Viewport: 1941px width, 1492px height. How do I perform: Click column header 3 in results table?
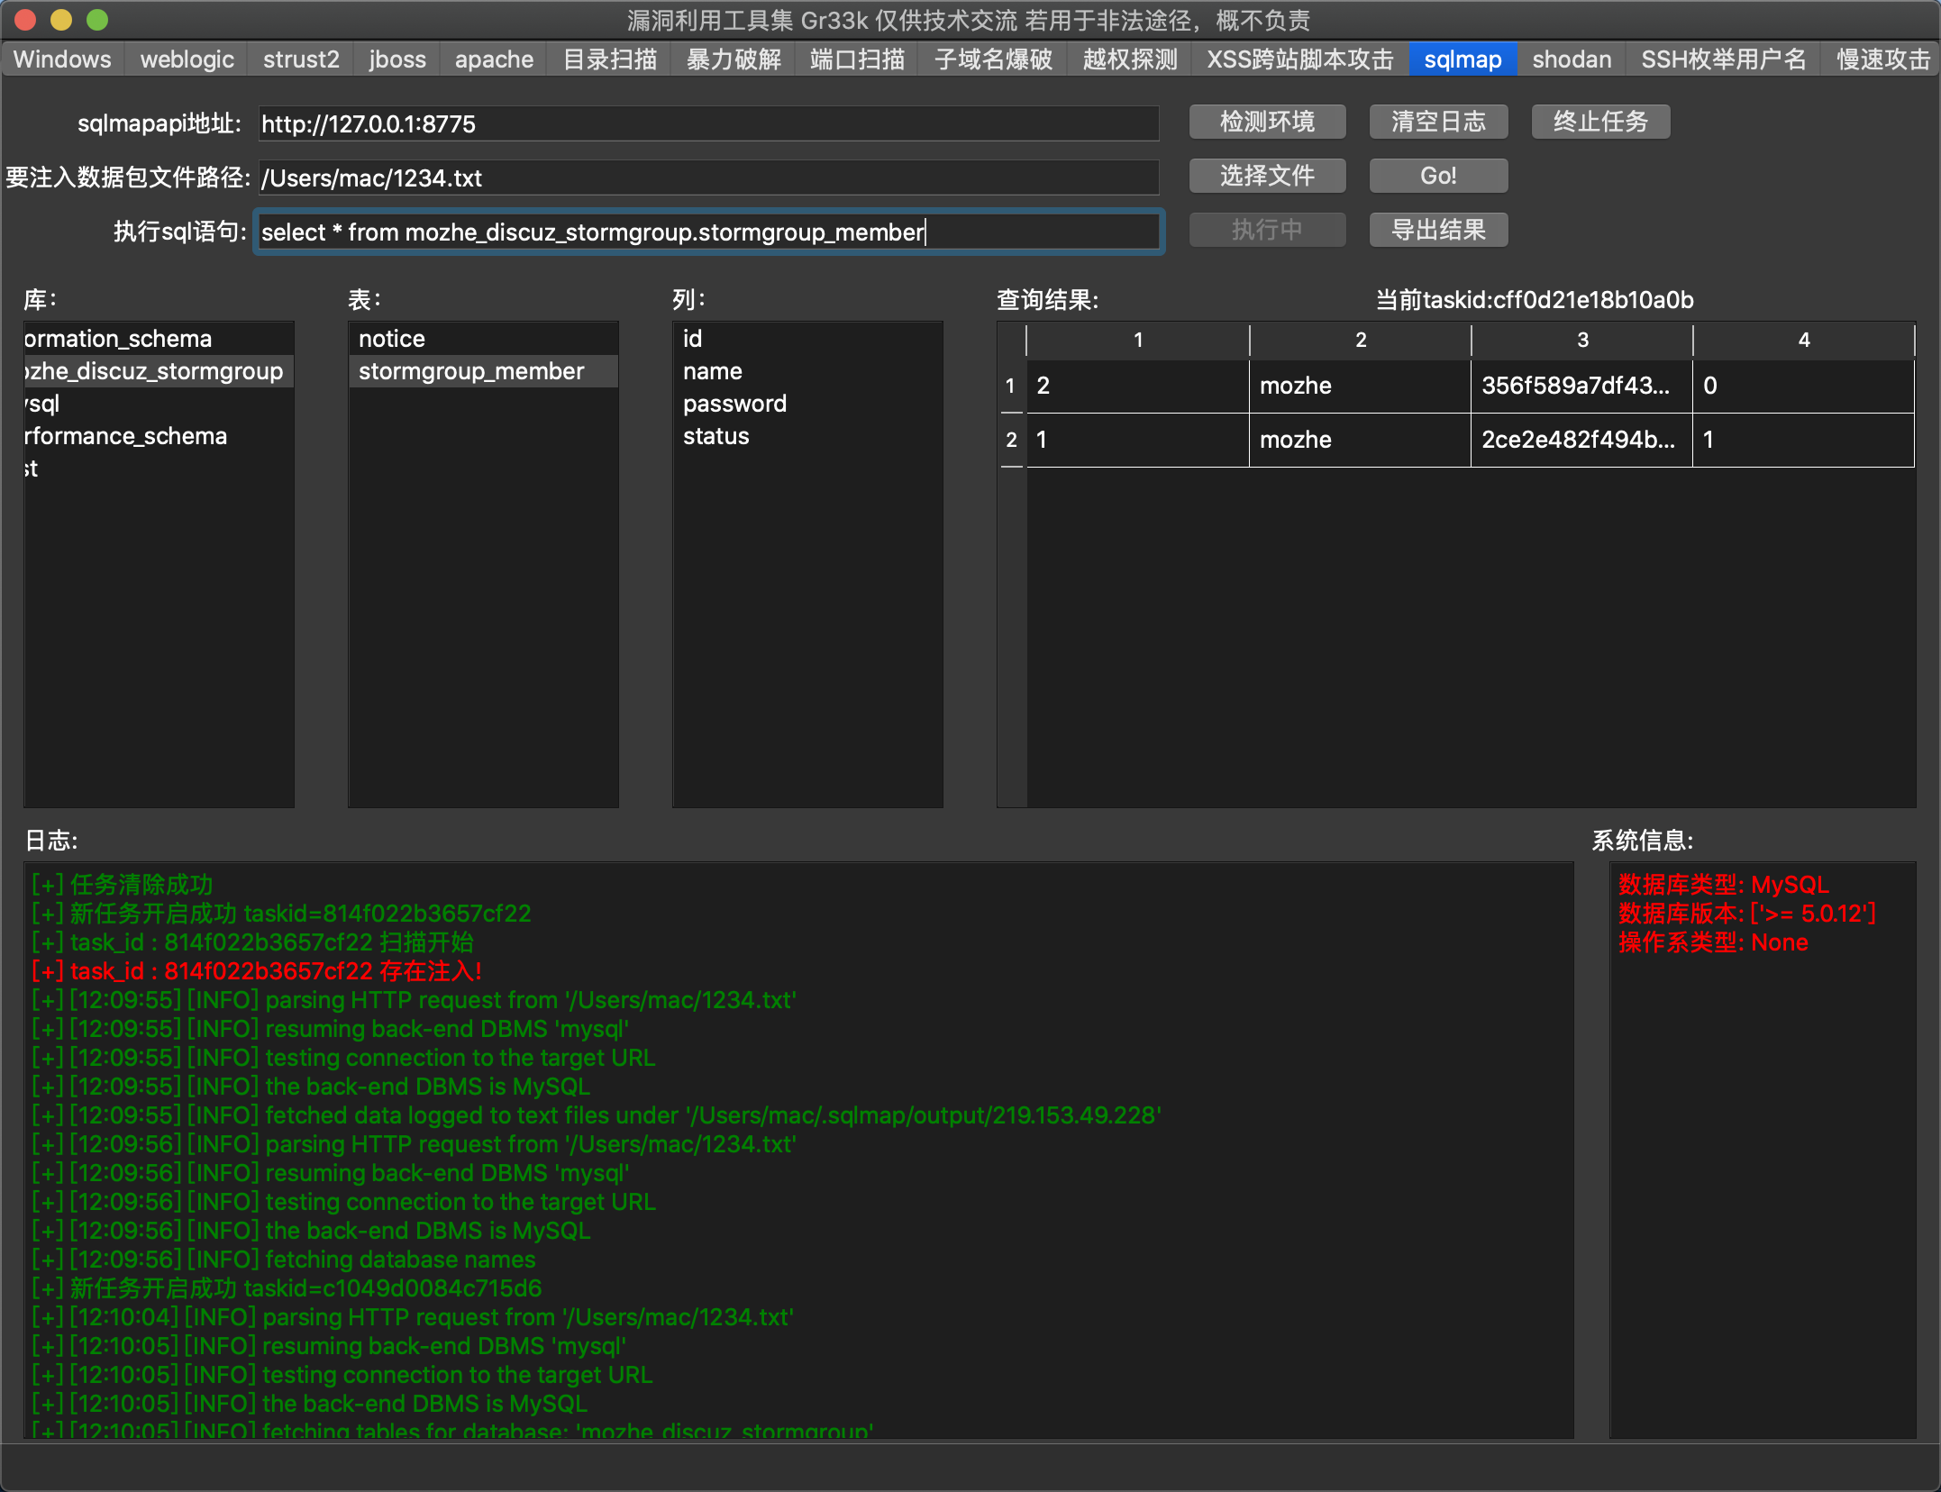(1582, 340)
